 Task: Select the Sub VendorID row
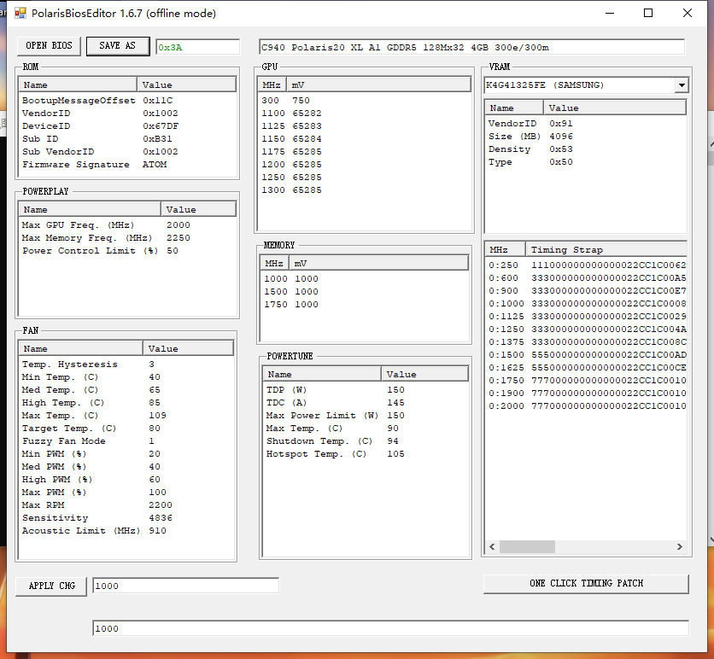127,151
